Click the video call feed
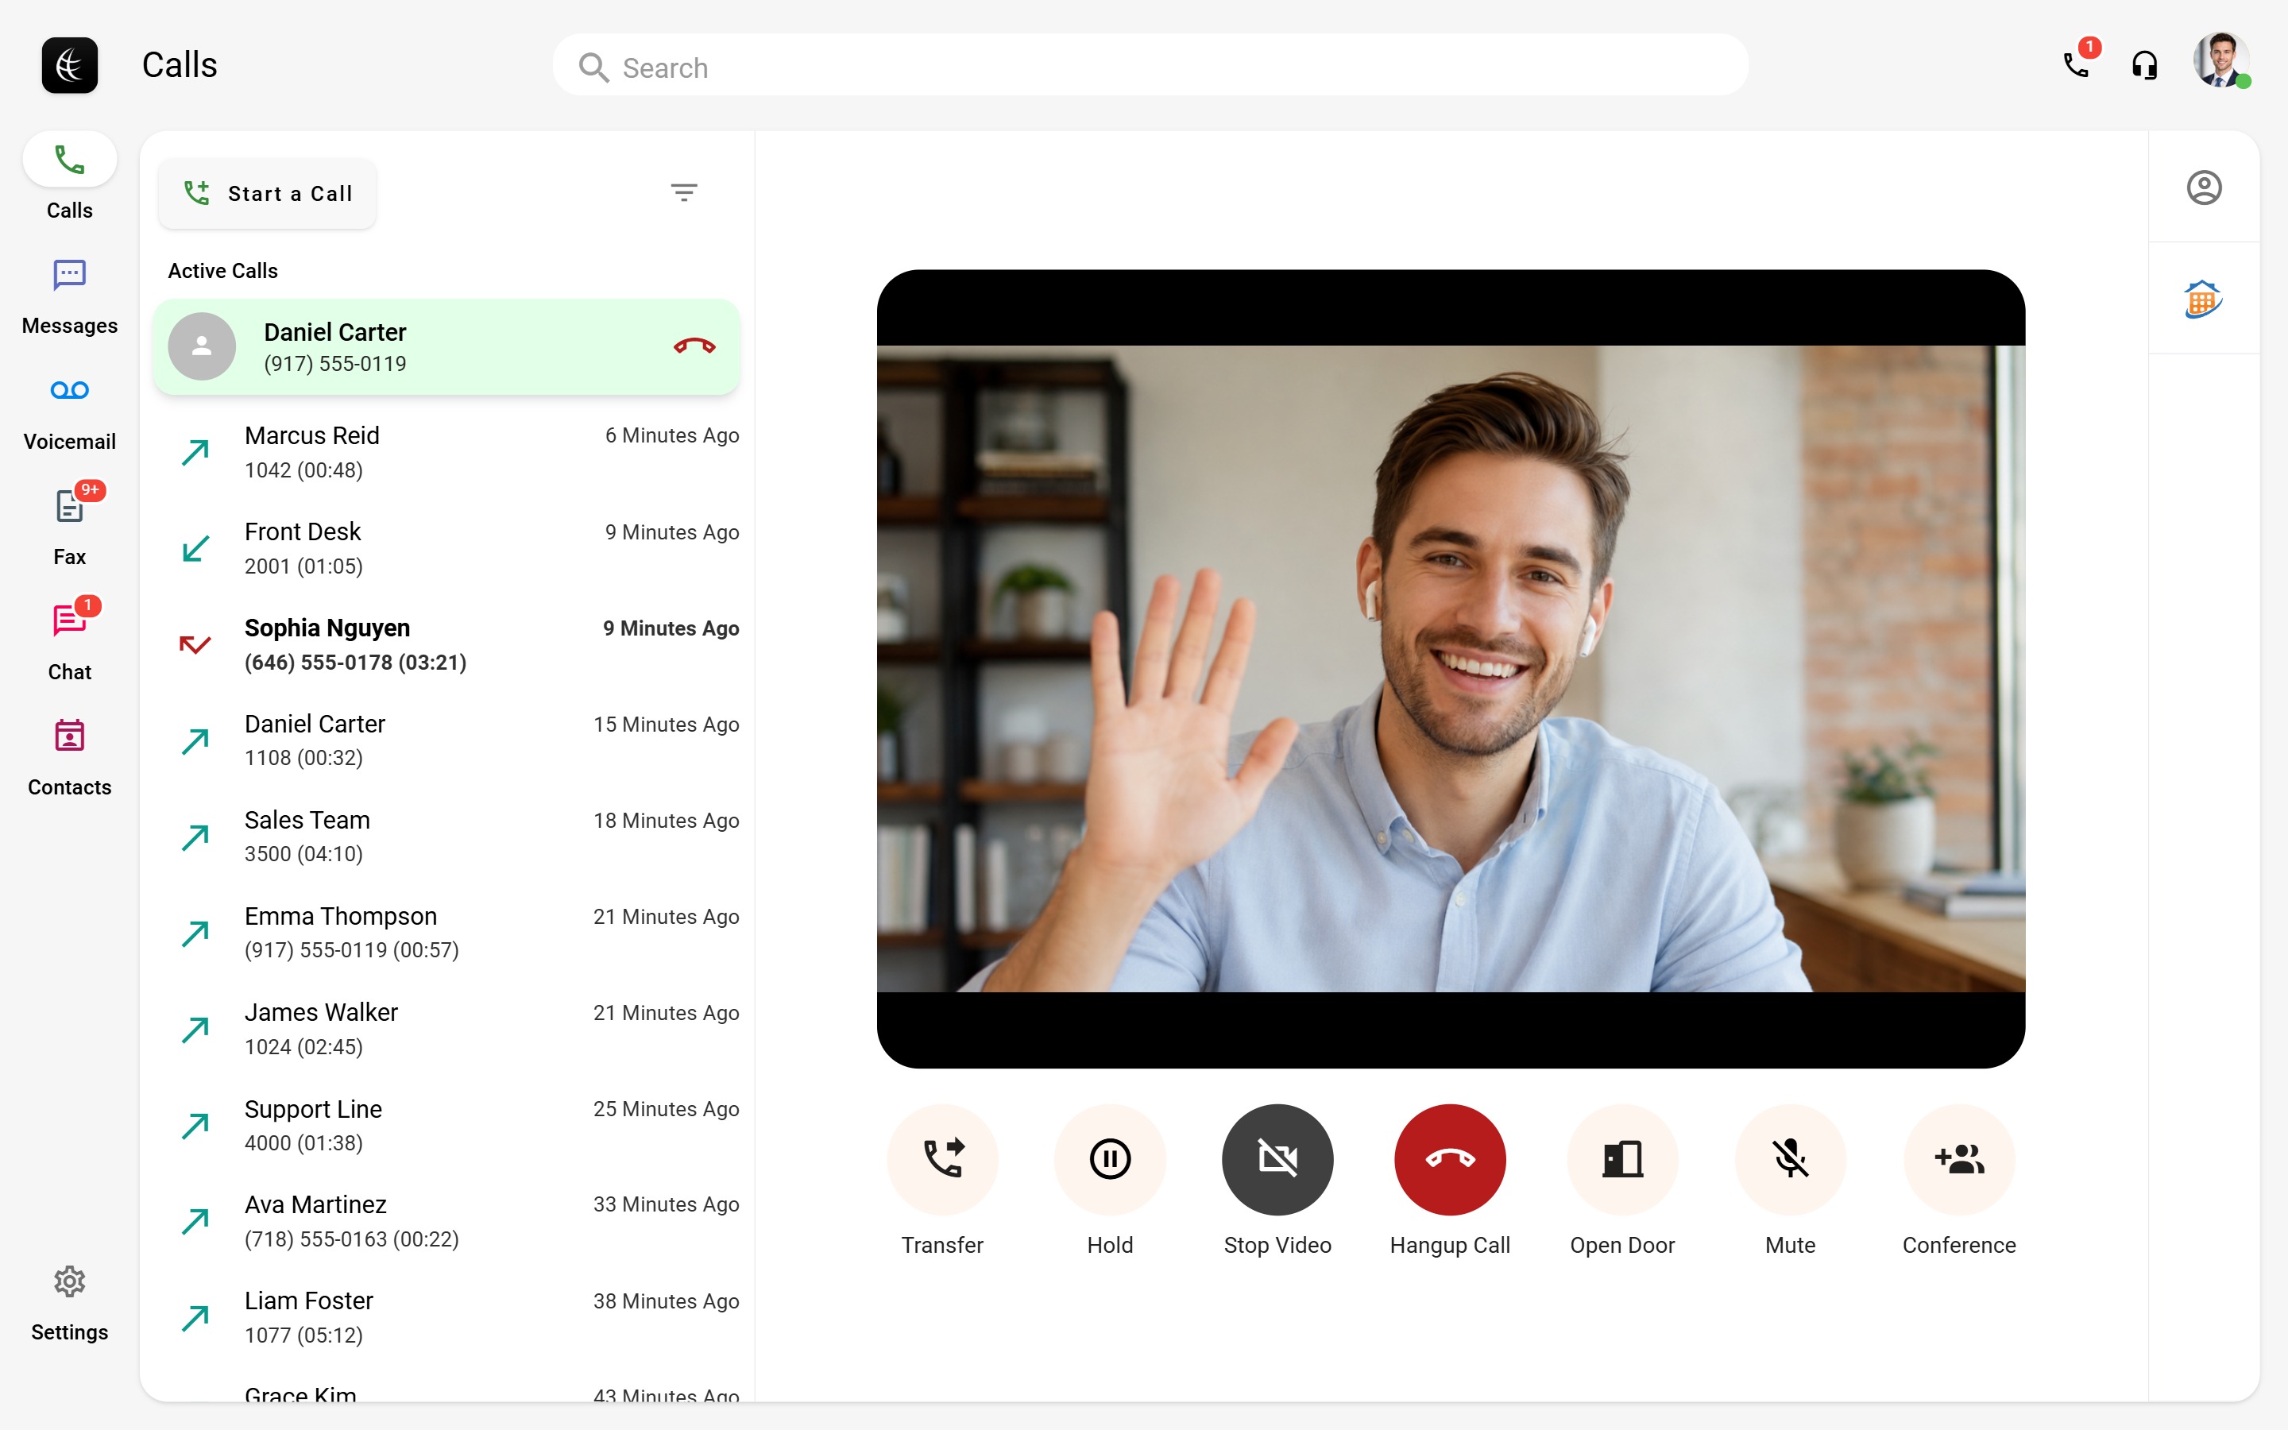The height and width of the screenshot is (1430, 2288). pos(1451,669)
